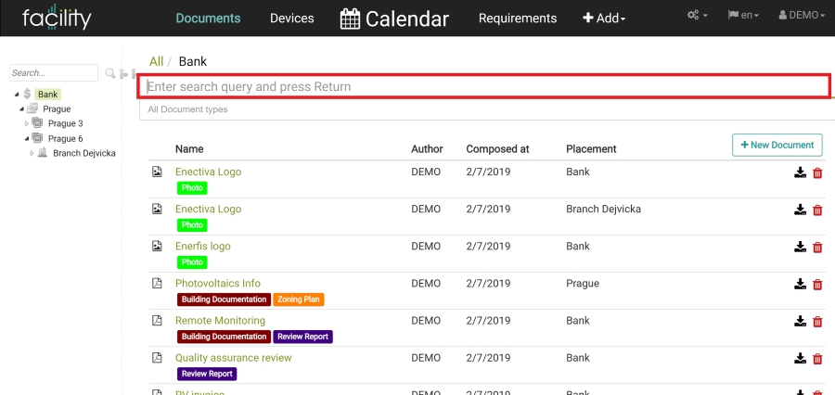835x395 pixels.
Task: Select Prague 3 in the location tree
Action: pyautogui.click(x=66, y=123)
